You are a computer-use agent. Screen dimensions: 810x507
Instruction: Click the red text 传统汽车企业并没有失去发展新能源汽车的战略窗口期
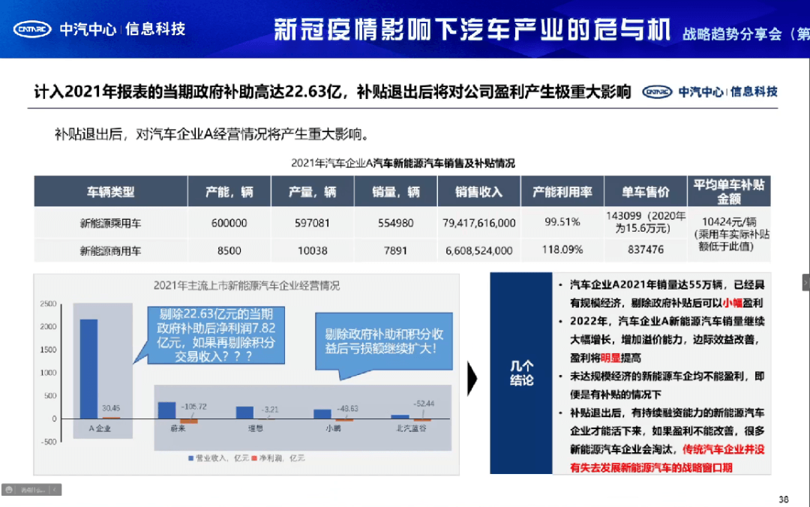pos(667,458)
